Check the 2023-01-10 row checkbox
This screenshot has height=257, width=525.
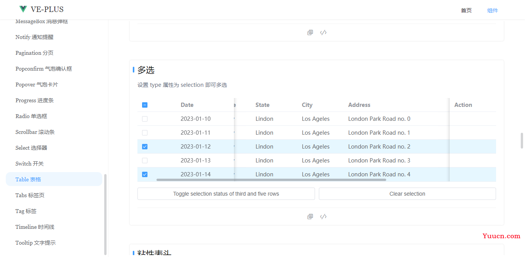[x=145, y=119]
